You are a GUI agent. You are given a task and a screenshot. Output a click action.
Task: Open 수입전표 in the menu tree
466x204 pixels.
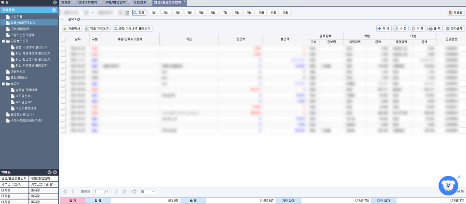click(16, 16)
